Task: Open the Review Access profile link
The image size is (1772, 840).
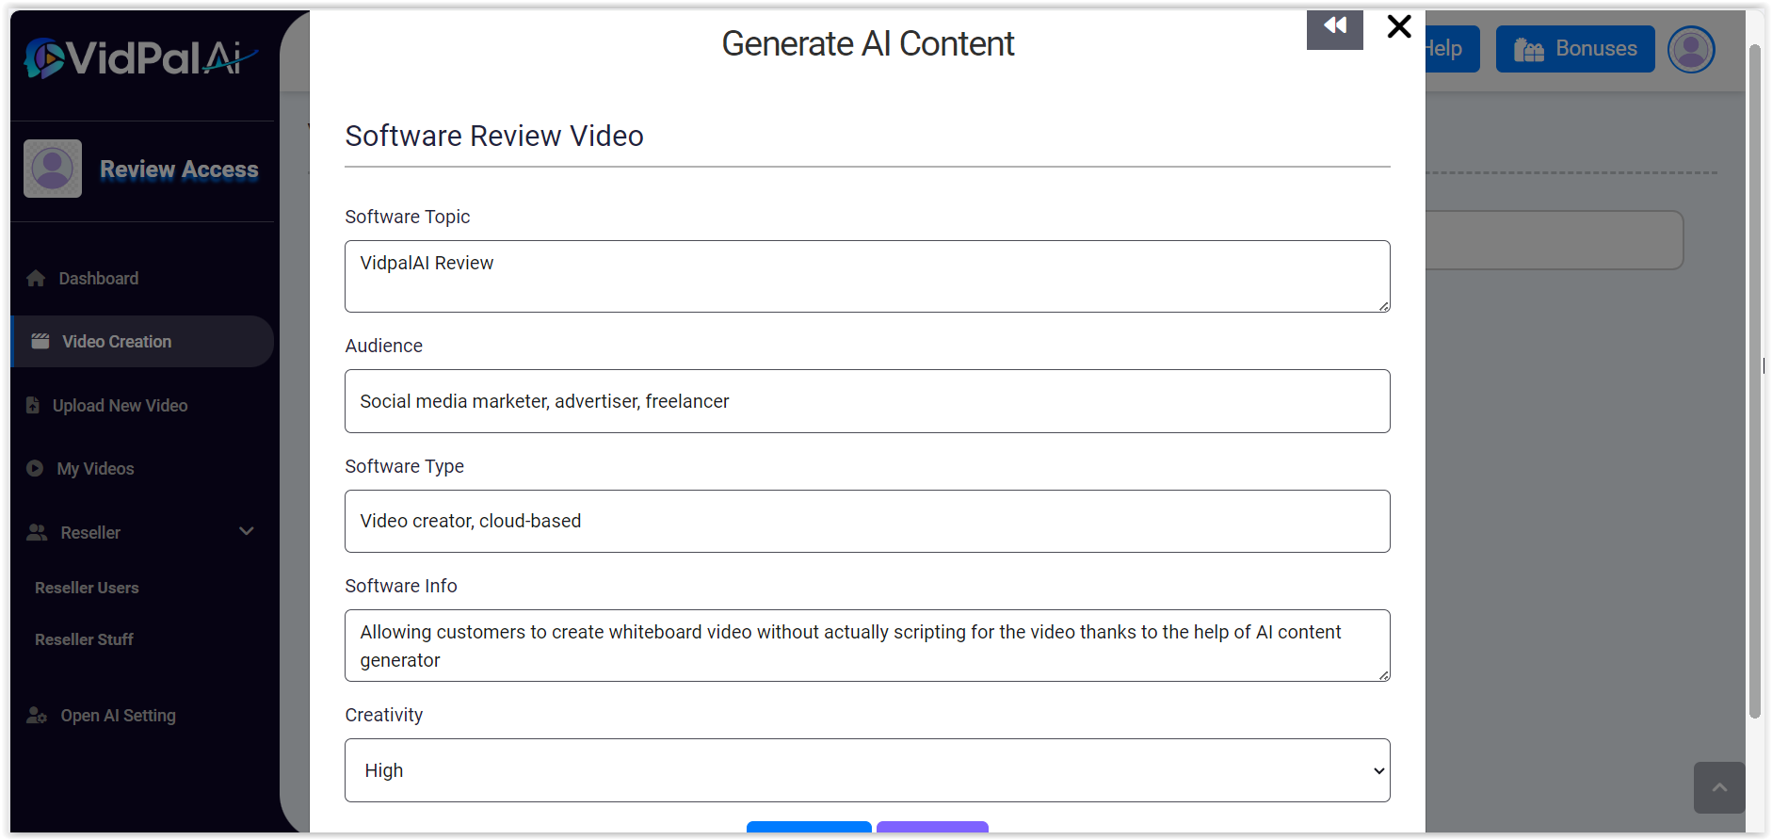Action: 179,170
